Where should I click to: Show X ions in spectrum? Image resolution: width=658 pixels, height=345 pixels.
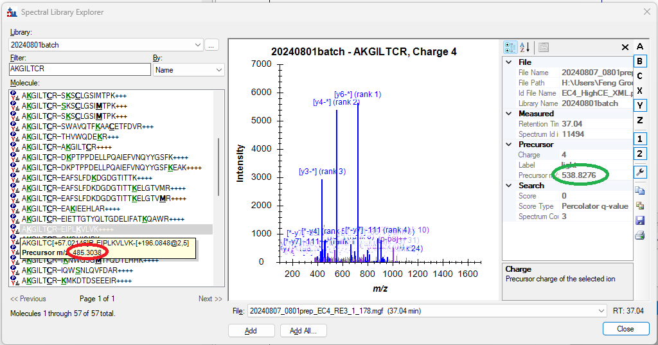point(639,91)
